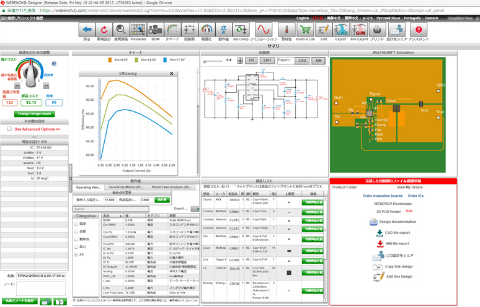Screen dimensions: 480x307
Task: Enable the Use Advanced Options checkbox
Action: (x=9, y=129)
